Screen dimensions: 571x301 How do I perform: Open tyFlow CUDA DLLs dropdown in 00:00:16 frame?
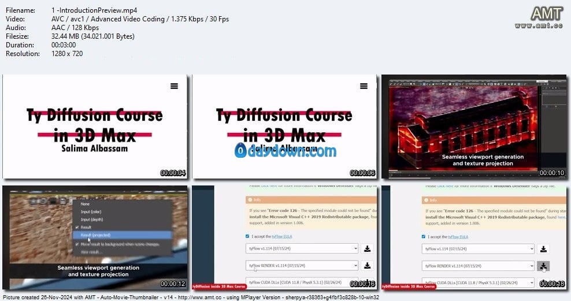(302, 283)
